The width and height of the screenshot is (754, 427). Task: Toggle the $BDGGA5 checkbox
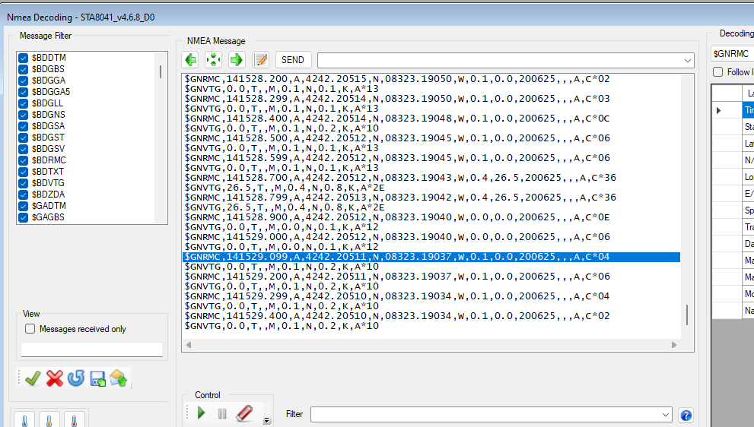coord(23,92)
